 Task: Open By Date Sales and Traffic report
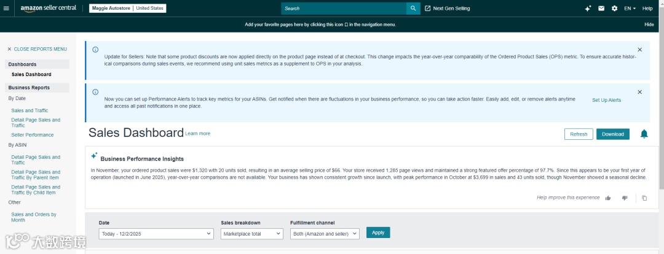[x=30, y=110]
